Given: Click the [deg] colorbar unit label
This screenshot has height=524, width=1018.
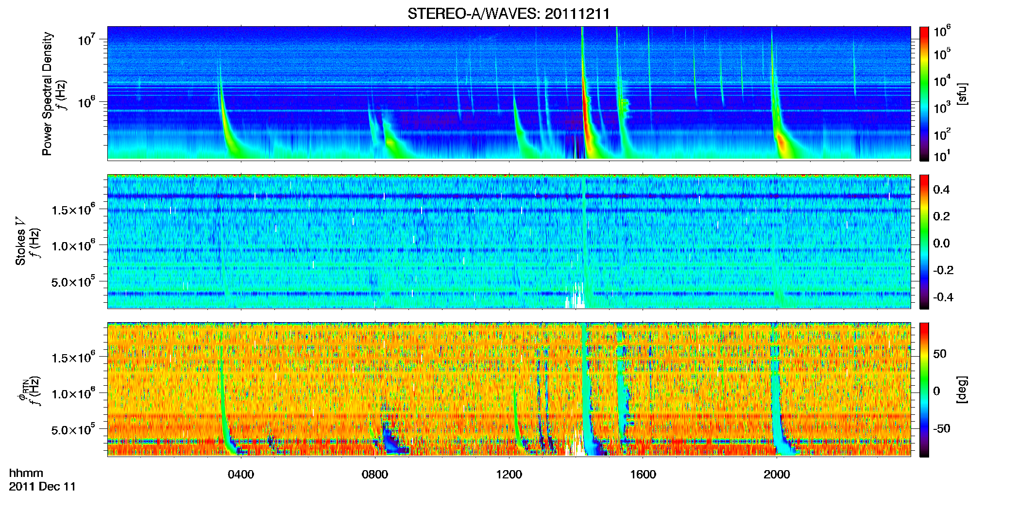Looking at the screenshot, I should coord(962,389).
